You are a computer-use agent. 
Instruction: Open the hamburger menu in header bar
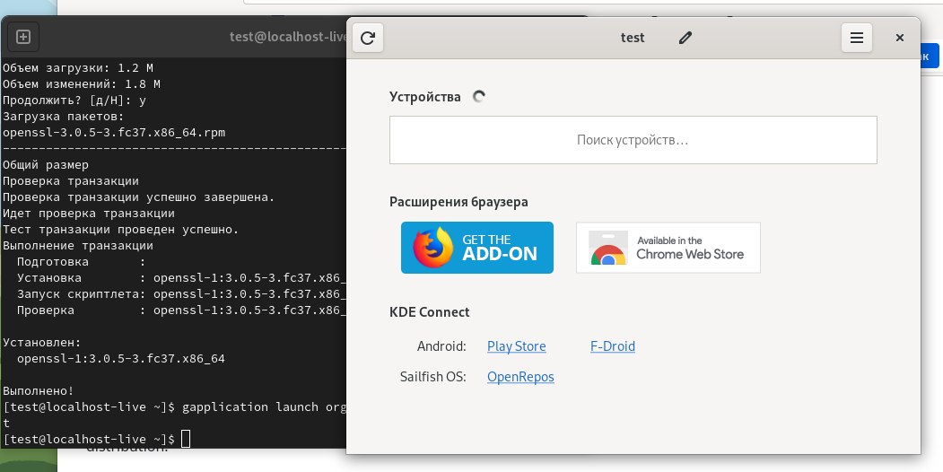coord(857,38)
